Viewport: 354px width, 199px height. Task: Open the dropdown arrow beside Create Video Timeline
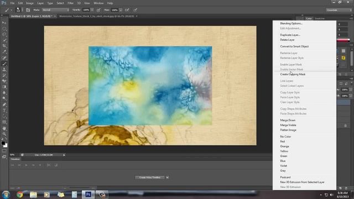(x=167, y=177)
